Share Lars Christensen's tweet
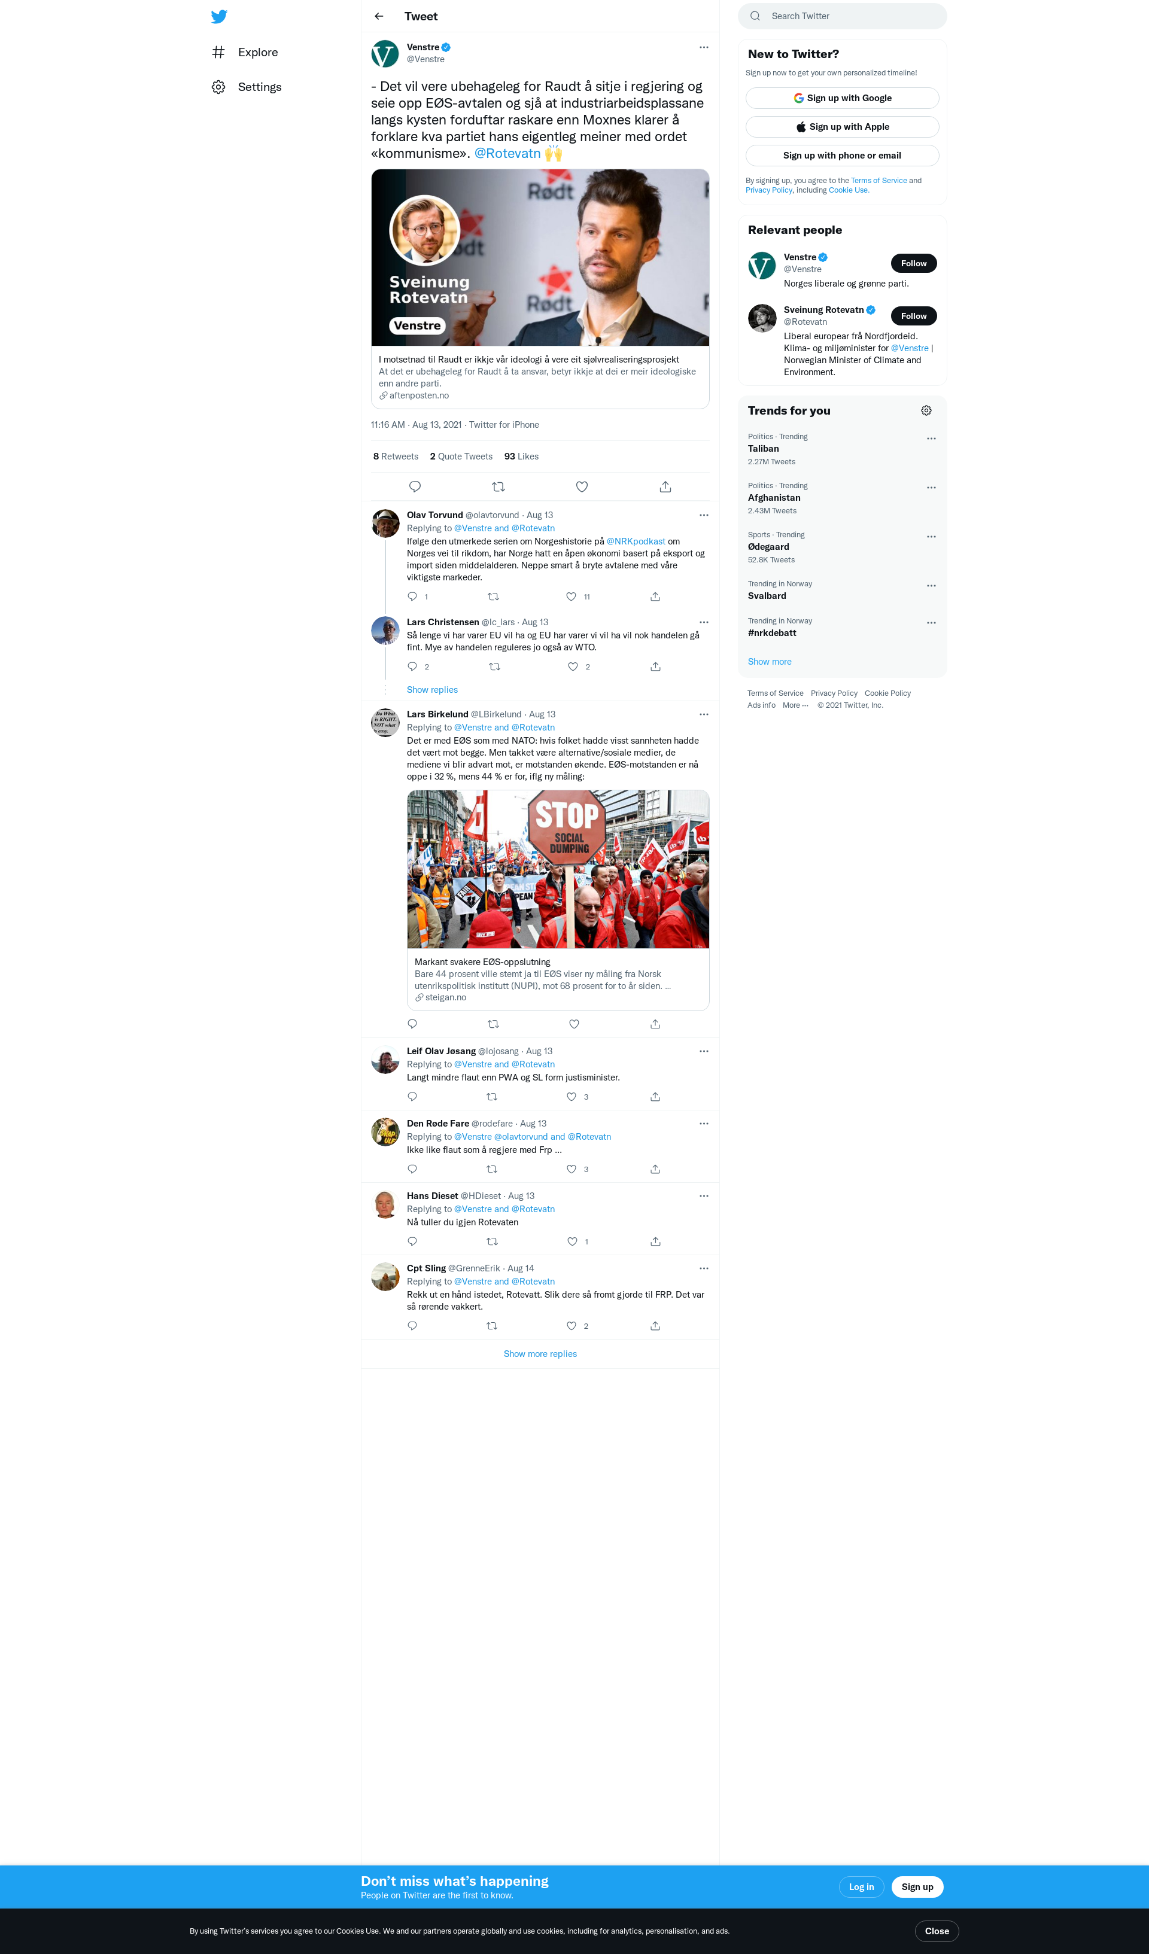The image size is (1149, 1954). [x=655, y=667]
